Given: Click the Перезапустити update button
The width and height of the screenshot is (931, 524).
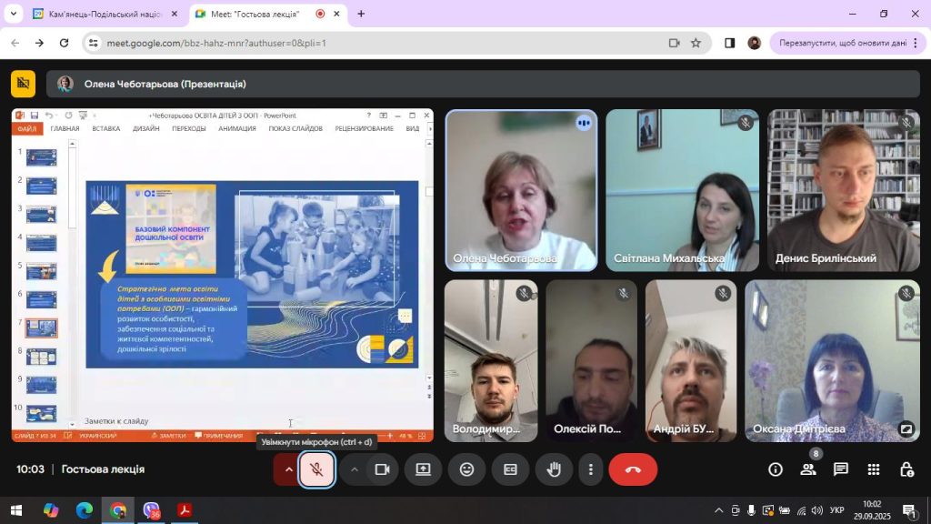Looking at the screenshot, I should [x=843, y=43].
